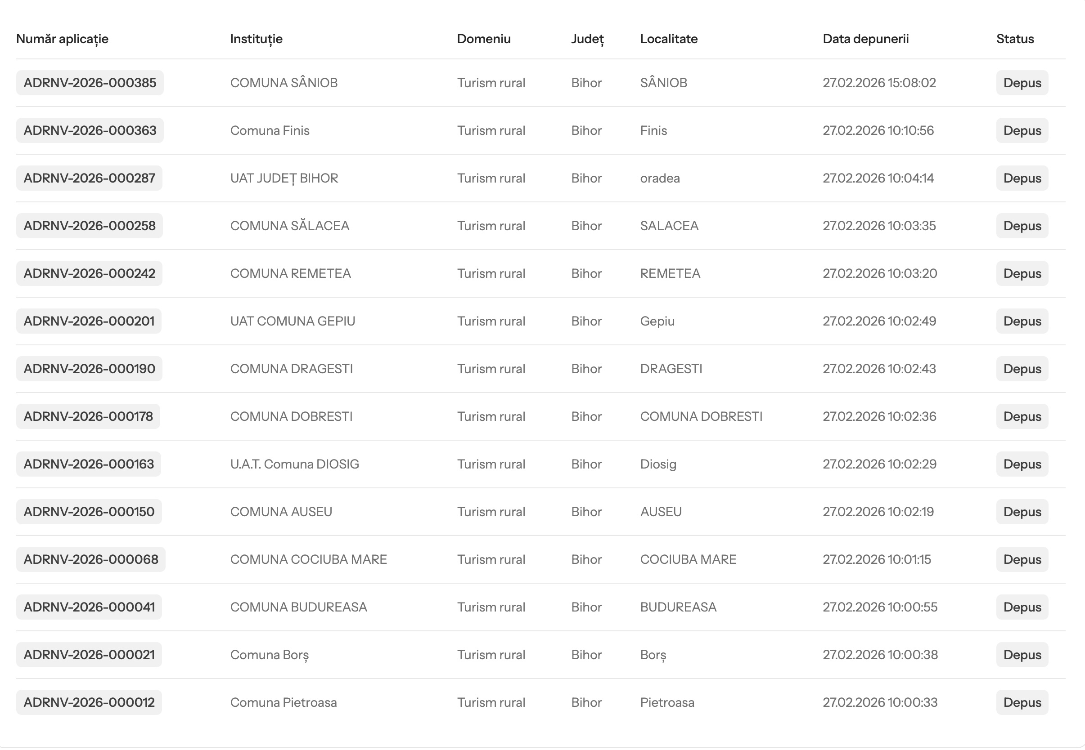
Task: Click Depus status of COMUNA REMETEA
Action: 1022,273
